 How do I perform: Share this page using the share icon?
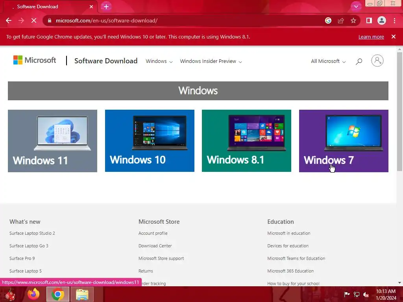341,20
